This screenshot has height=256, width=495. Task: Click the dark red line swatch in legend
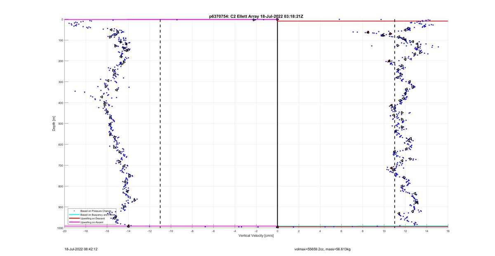(x=74, y=219)
